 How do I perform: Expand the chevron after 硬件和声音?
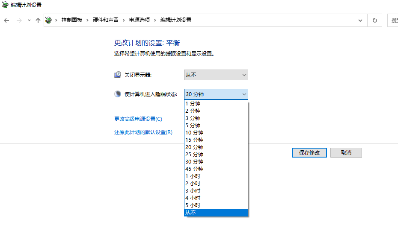(x=124, y=20)
